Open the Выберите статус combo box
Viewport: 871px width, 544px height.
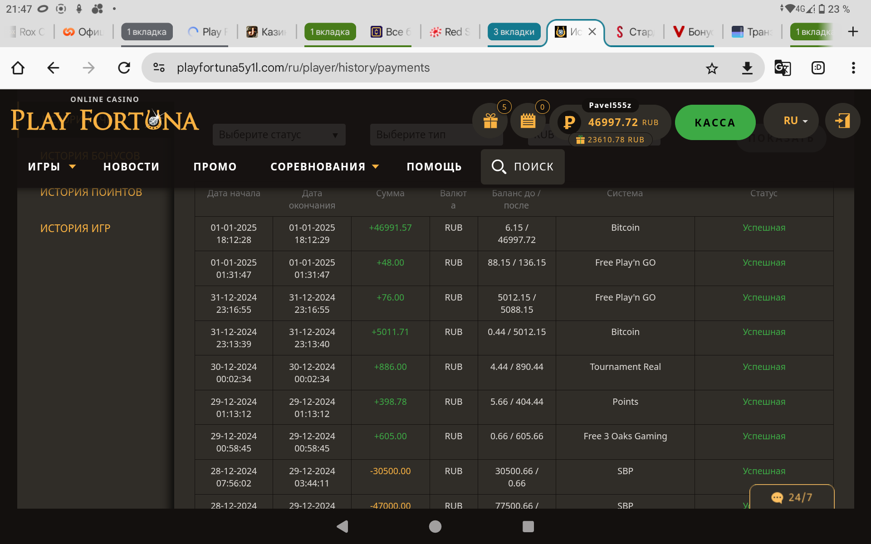[279, 135]
